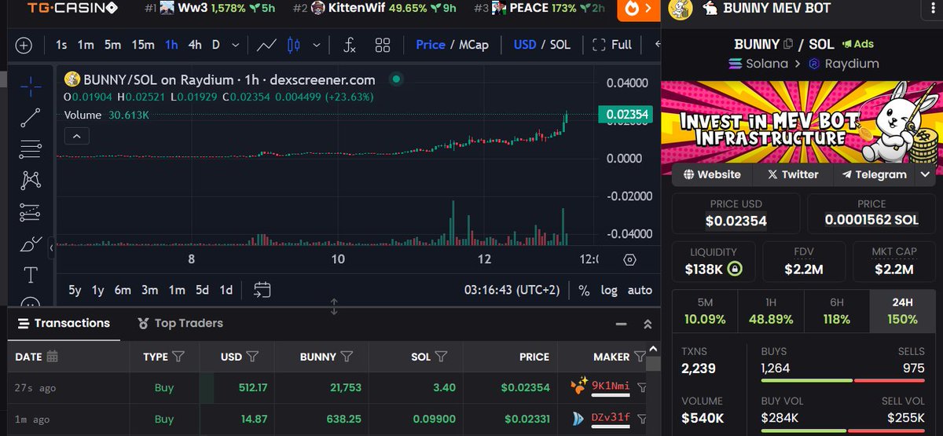This screenshot has width=943, height=436.
Task: Open the Top Traders tab
Action: pos(180,323)
